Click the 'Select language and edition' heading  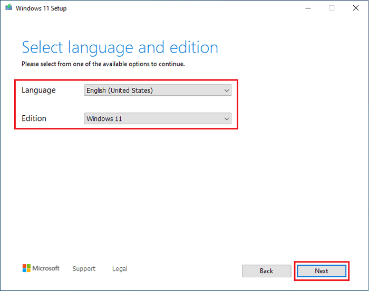click(x=120, y=48)
